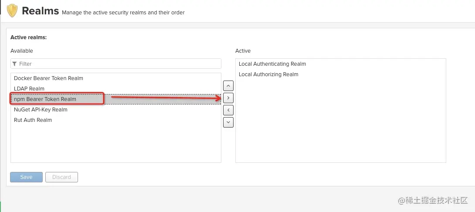The image size is (475, 212).
Task: Select Docker Bearer Token Realm
Action: pyautogui.click(x=116, y=78)
